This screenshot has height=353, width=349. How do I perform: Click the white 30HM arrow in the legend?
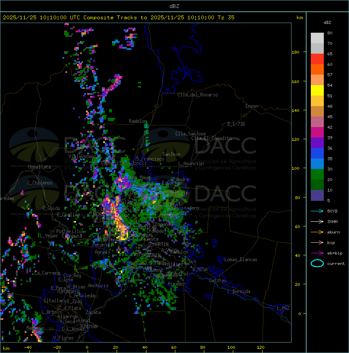coord(317,221)
